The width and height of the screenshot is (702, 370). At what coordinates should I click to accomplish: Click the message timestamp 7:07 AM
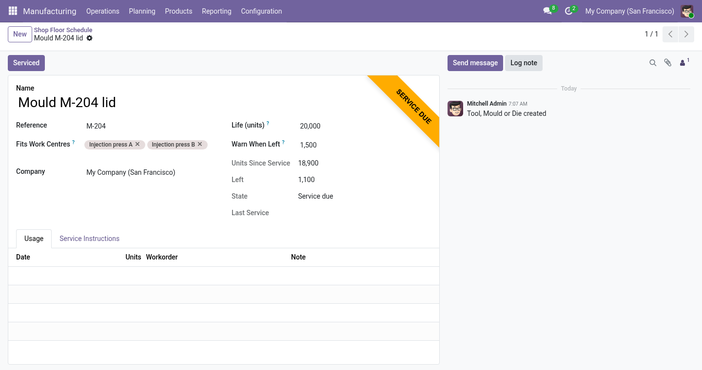(518, 104)
